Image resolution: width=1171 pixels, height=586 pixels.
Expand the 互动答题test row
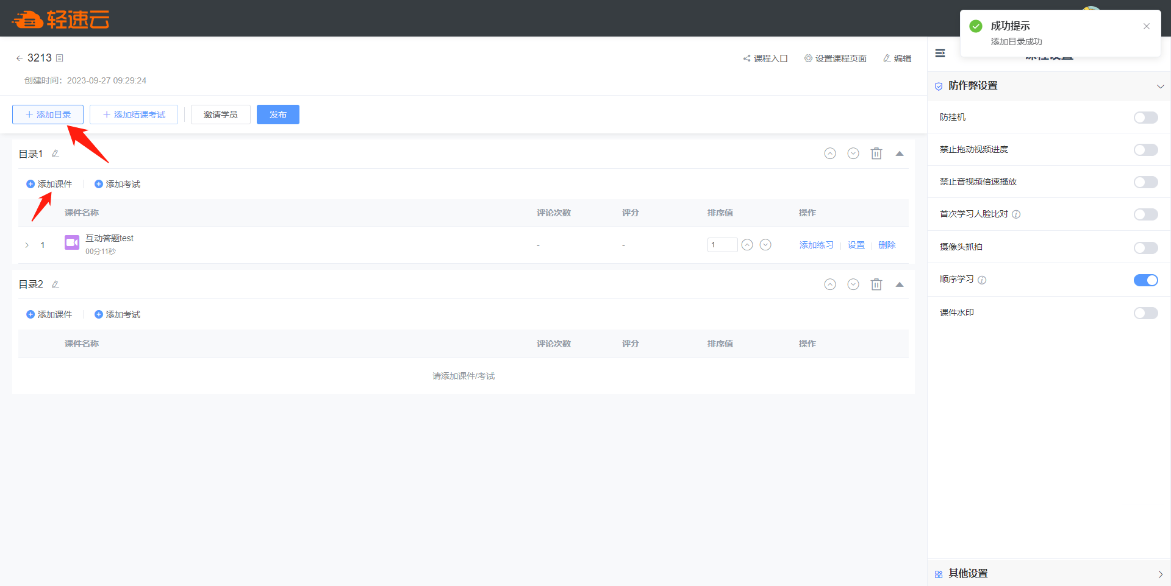click(x=27, y=245)
